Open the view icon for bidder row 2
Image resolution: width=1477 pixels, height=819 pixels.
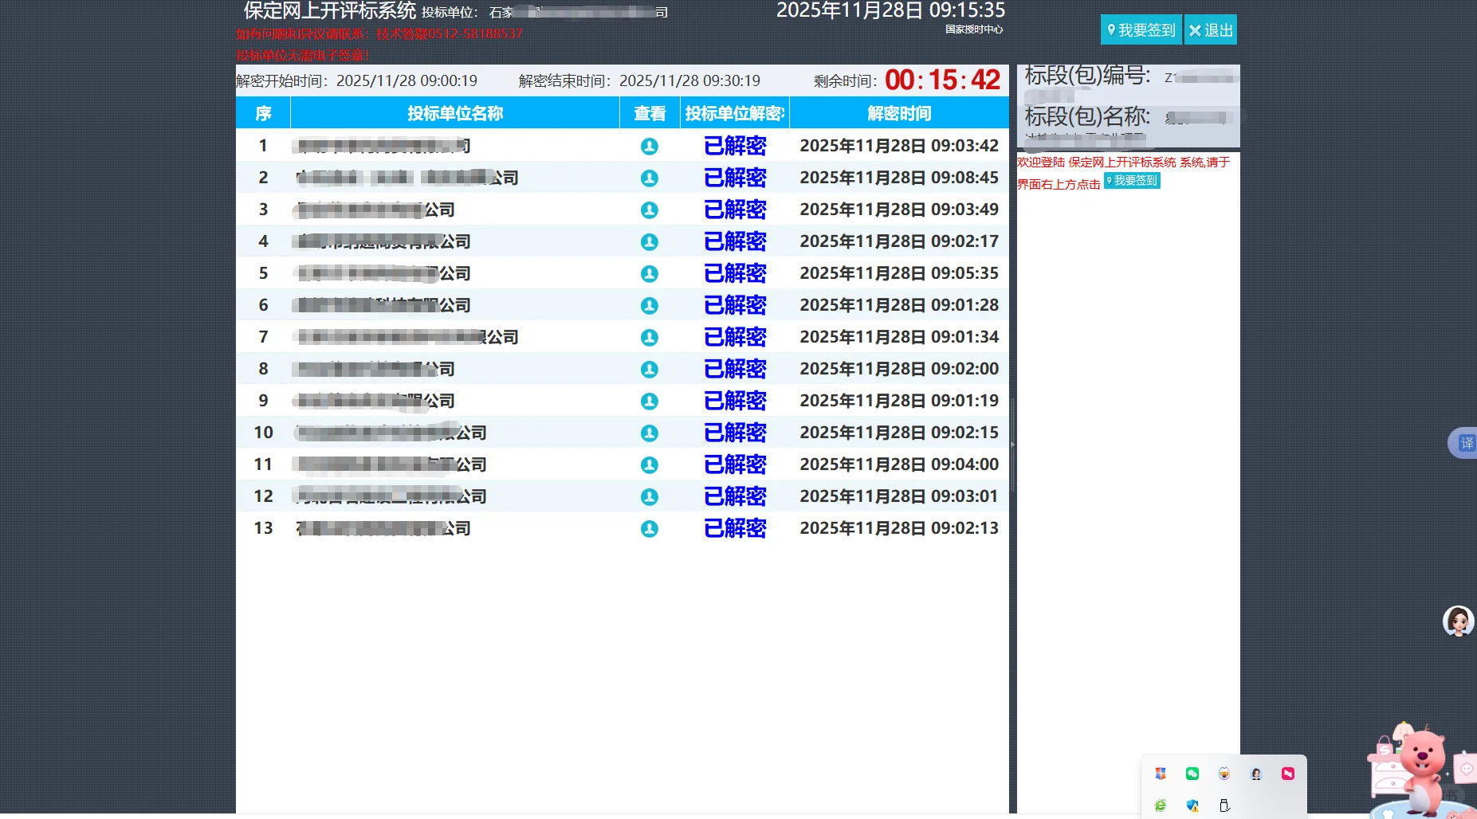click(650, 178)
